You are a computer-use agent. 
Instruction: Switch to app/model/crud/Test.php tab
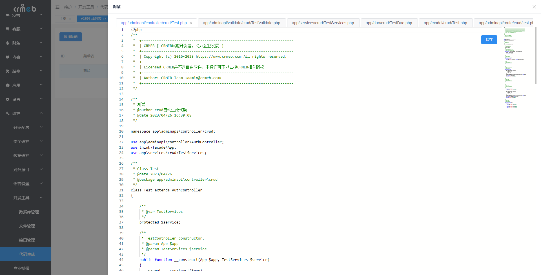point(445,23)
